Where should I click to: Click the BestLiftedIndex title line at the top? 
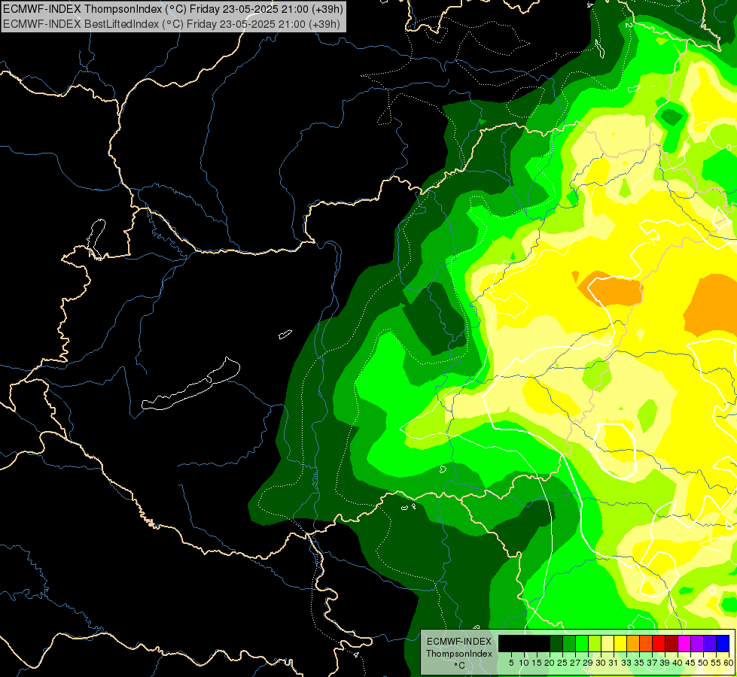(x=171, y=23)
